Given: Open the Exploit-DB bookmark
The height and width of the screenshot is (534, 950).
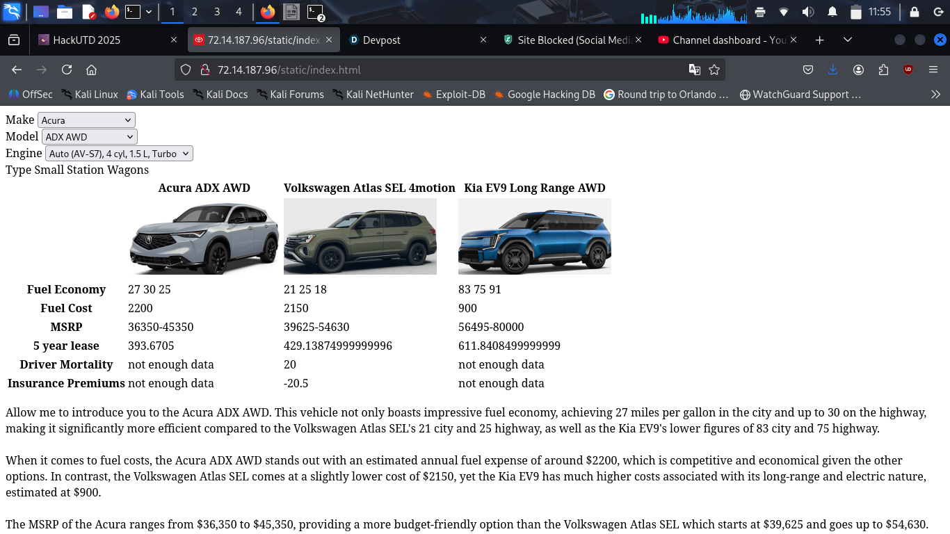Looking at the screenshot, I should click(x=453, y=95).
